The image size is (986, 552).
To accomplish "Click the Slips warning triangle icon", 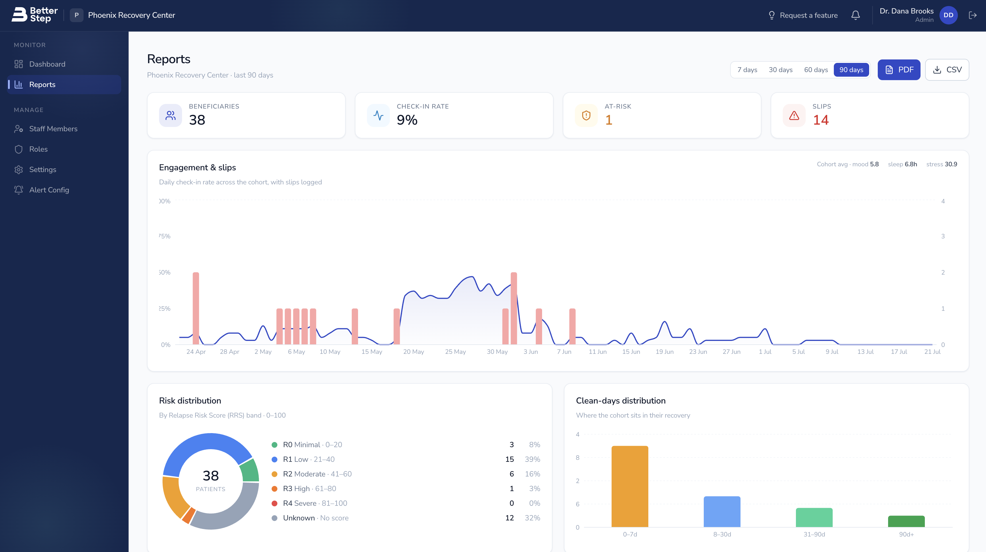I will point(794,115).
